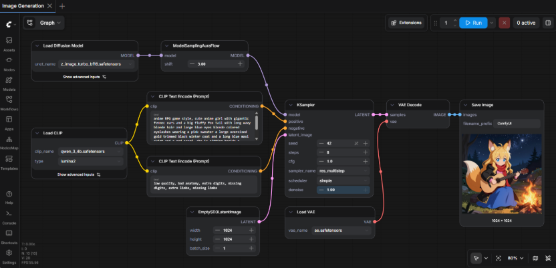
Task: Open the Settings gear
Action: 9,257
